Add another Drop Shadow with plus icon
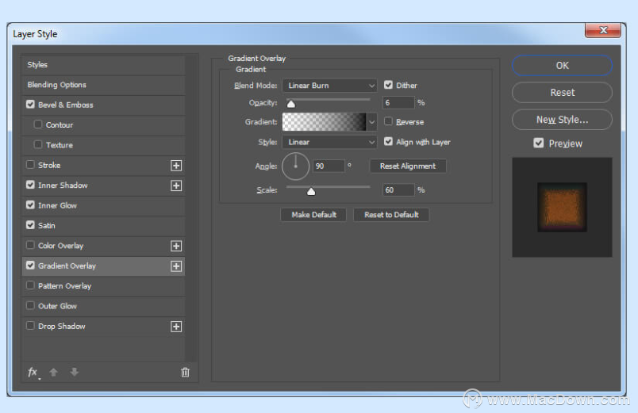Image resolution: width=638 pixels, height=413 pixels. click(x=176, y=327)
